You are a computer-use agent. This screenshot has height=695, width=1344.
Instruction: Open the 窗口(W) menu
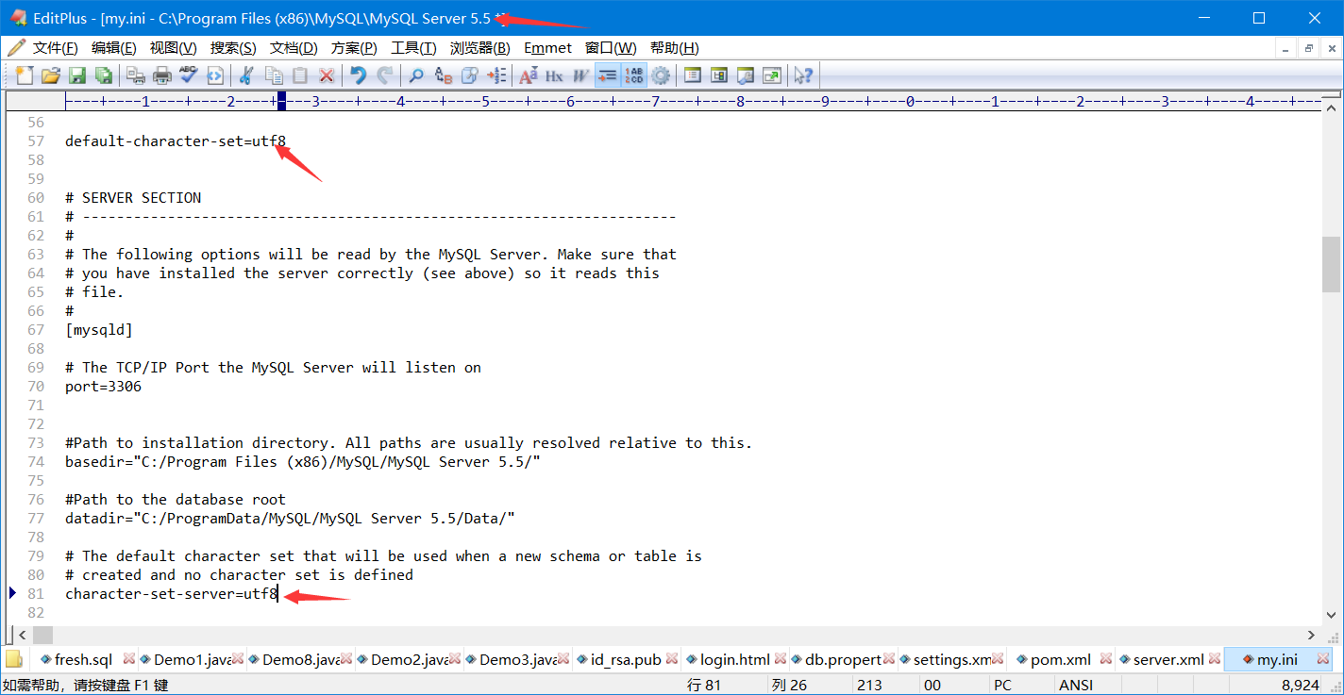pos(611,48)
